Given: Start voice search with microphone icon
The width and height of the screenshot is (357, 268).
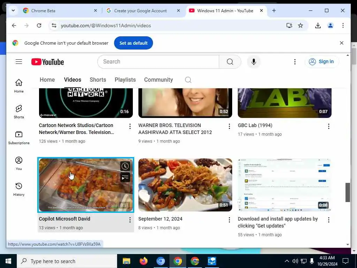Looking at the screenshot, I should coord(254,62).
